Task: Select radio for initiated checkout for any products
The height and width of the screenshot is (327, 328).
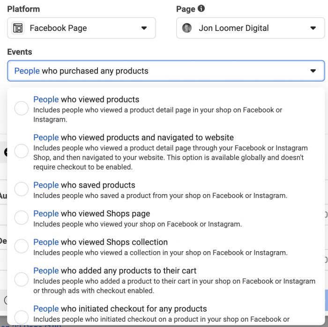Action: pyautogui.click(x=22, y=317)
